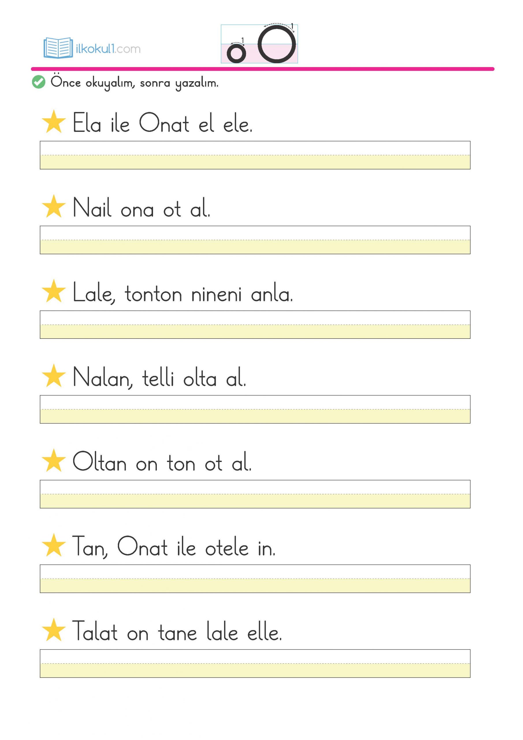Viewport: 523px width, 740px height.
Task: Click the large uppercase O tracing guide
Action: [277, 44]
